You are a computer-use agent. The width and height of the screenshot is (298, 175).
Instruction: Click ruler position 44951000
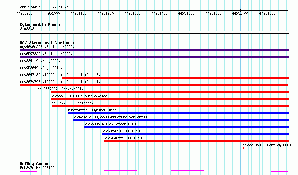tap(52, 13)
